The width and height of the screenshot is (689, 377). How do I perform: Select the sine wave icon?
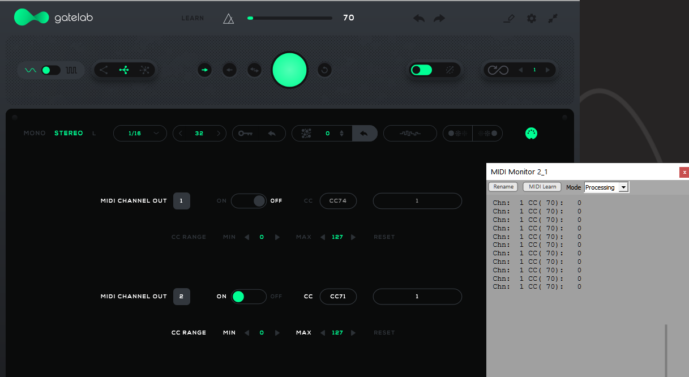[31, 70]
